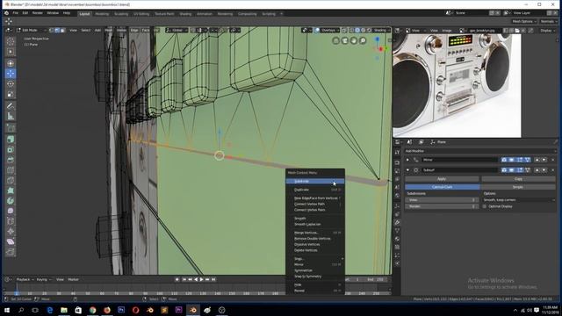Select the Spin tool

(x=11, y=201)
